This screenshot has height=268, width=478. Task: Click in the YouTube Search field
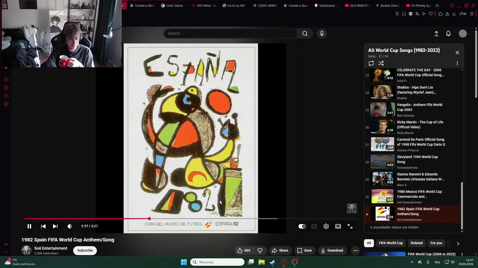tap(230, 33)
